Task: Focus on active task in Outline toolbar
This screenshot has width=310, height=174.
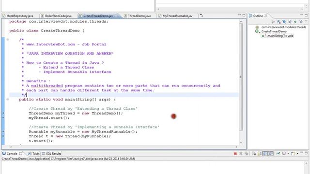Action: pos(273,22)
